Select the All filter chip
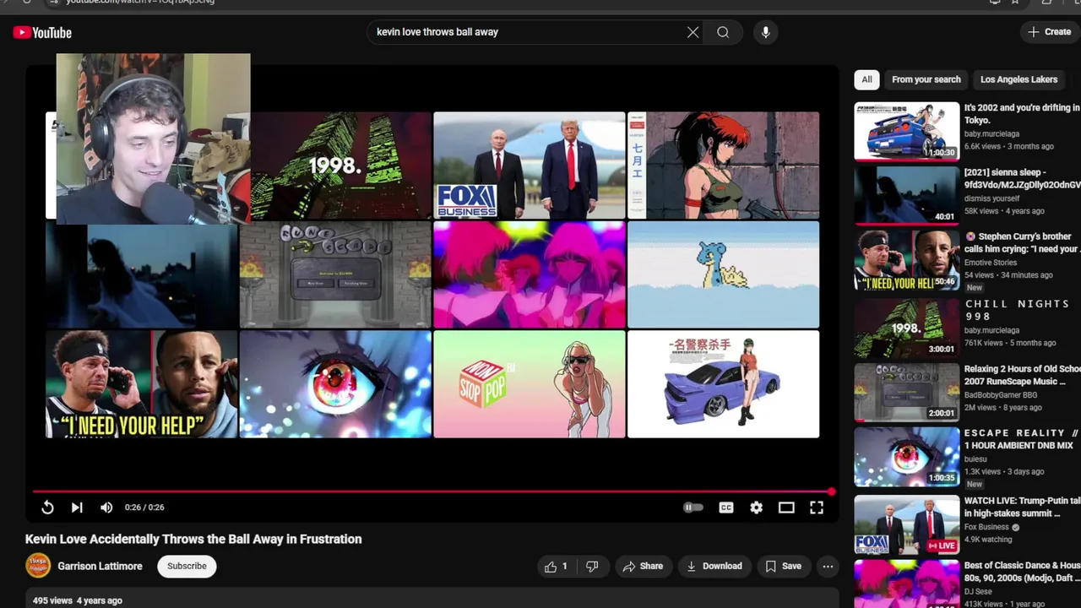Screen dimensions: 1081x608 866,79
